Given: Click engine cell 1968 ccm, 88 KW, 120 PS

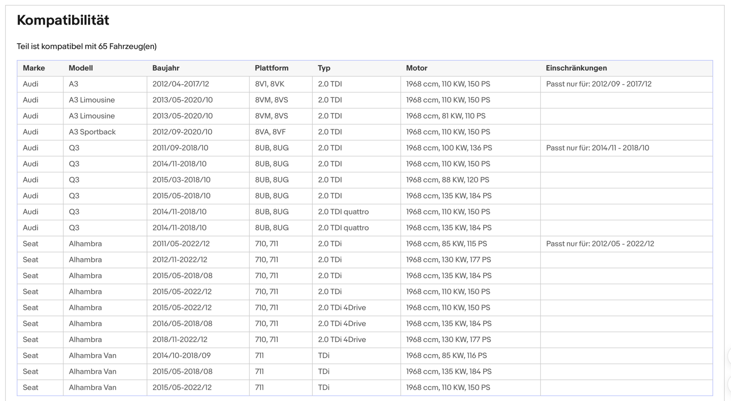Looking at the screenshot, I should [448, 180].
